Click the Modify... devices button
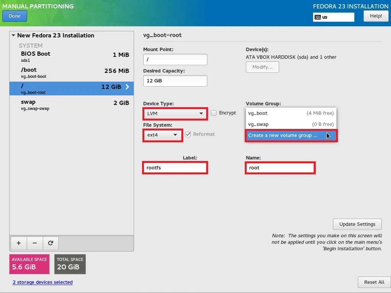Viewport: 391px width, 293px height. (x=262, y=67)
